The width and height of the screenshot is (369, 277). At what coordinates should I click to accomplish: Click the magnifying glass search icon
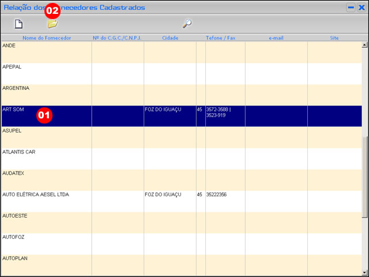coord(187,24)
